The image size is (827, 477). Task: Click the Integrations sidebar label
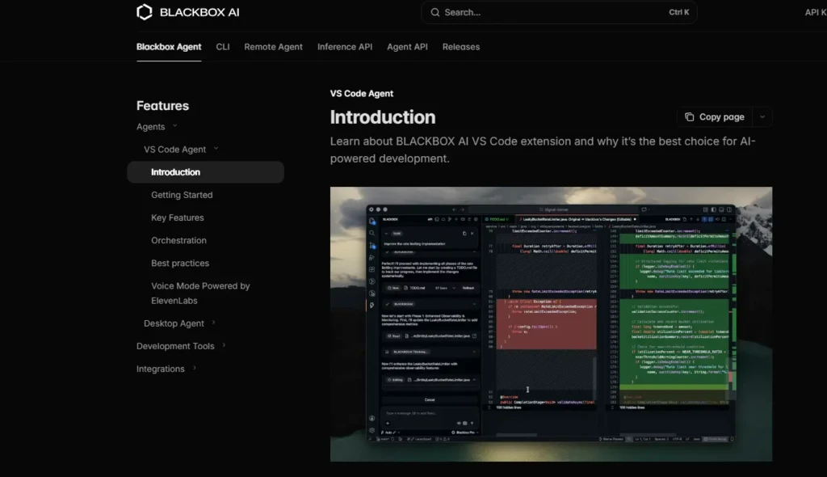161,369
